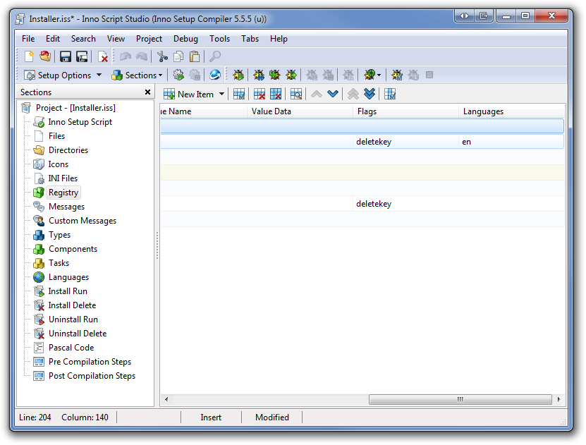Click the Compile script gear icon

point(178,75)
